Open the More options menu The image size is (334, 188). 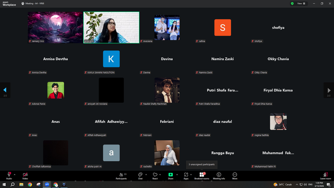tap(235, 176)
